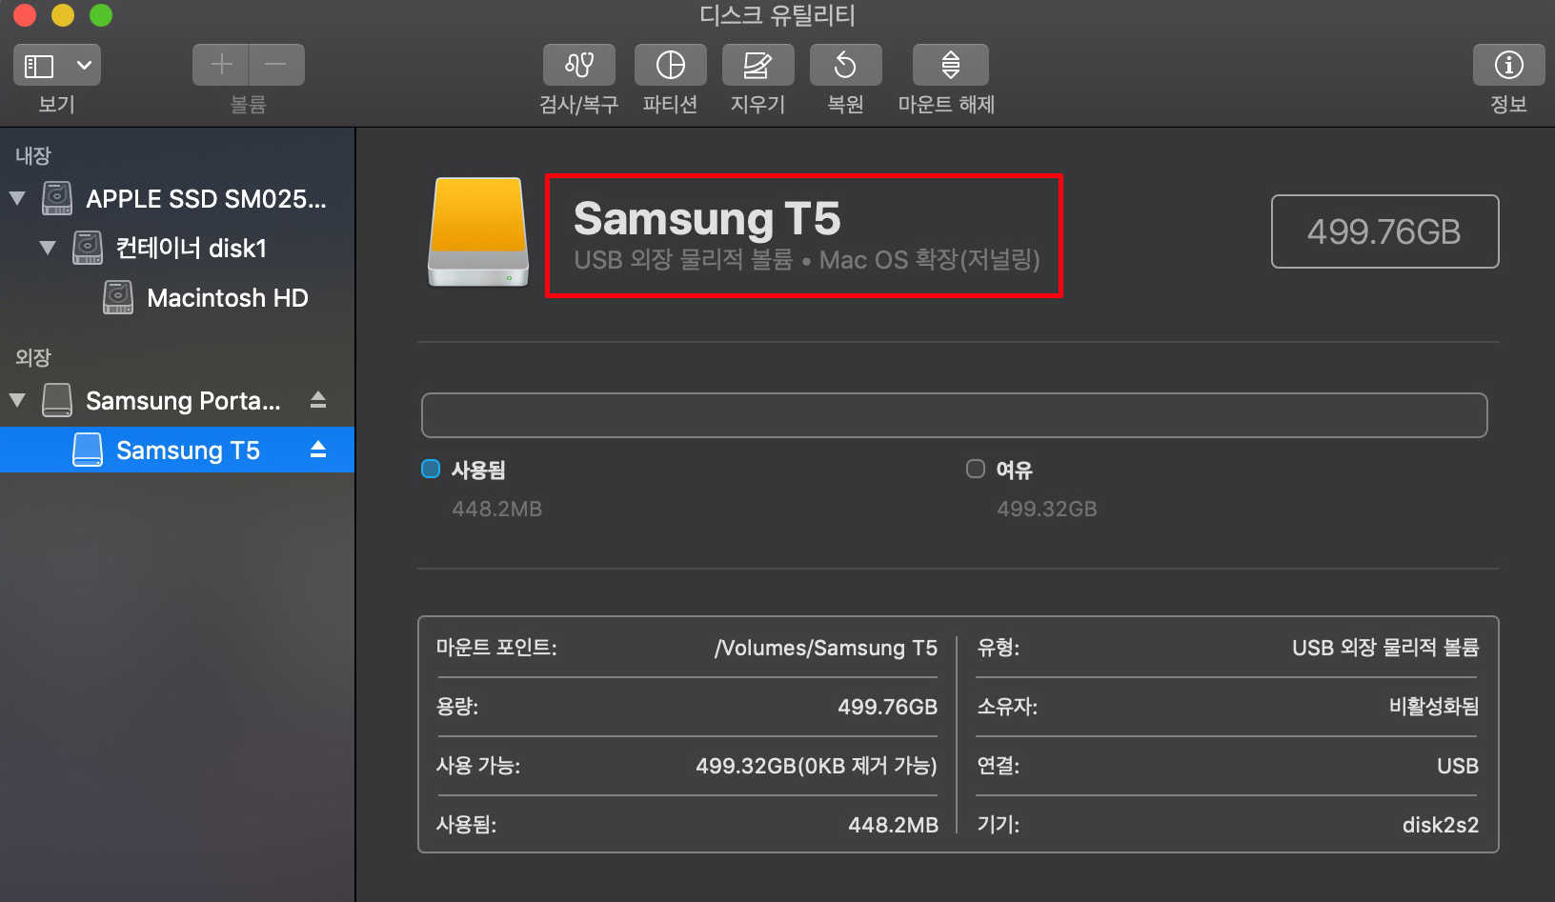Click the 연결 USB value
This screenshot has height=902, width=1555.
(1458, 766)
